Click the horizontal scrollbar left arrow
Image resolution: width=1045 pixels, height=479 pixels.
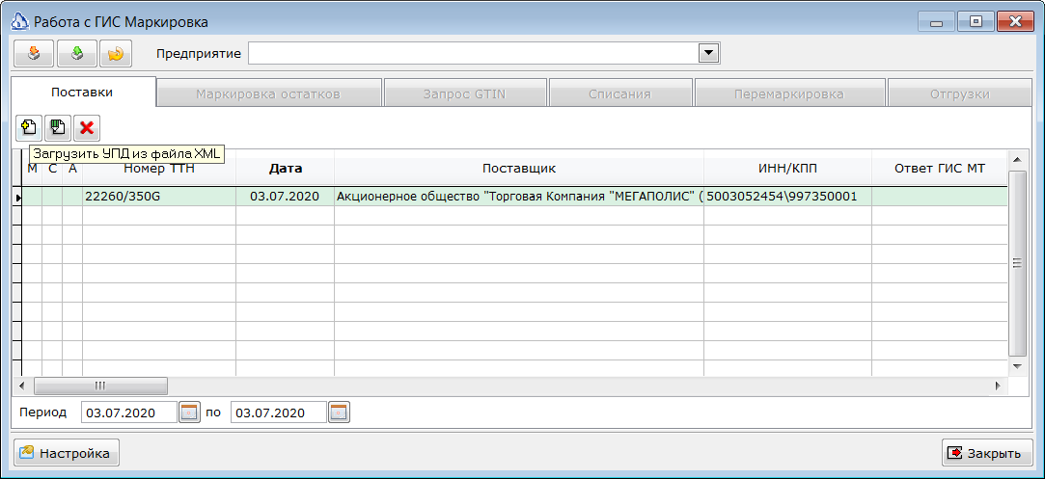22,386
